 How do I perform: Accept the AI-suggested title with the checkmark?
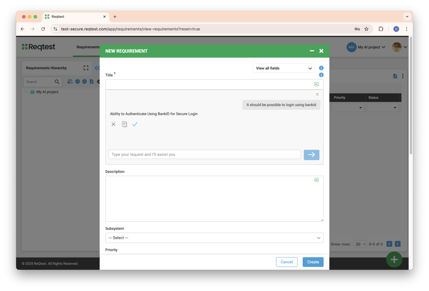(135, 124)
